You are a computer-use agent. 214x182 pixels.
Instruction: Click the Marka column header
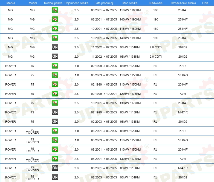click(x=11, y=3)
